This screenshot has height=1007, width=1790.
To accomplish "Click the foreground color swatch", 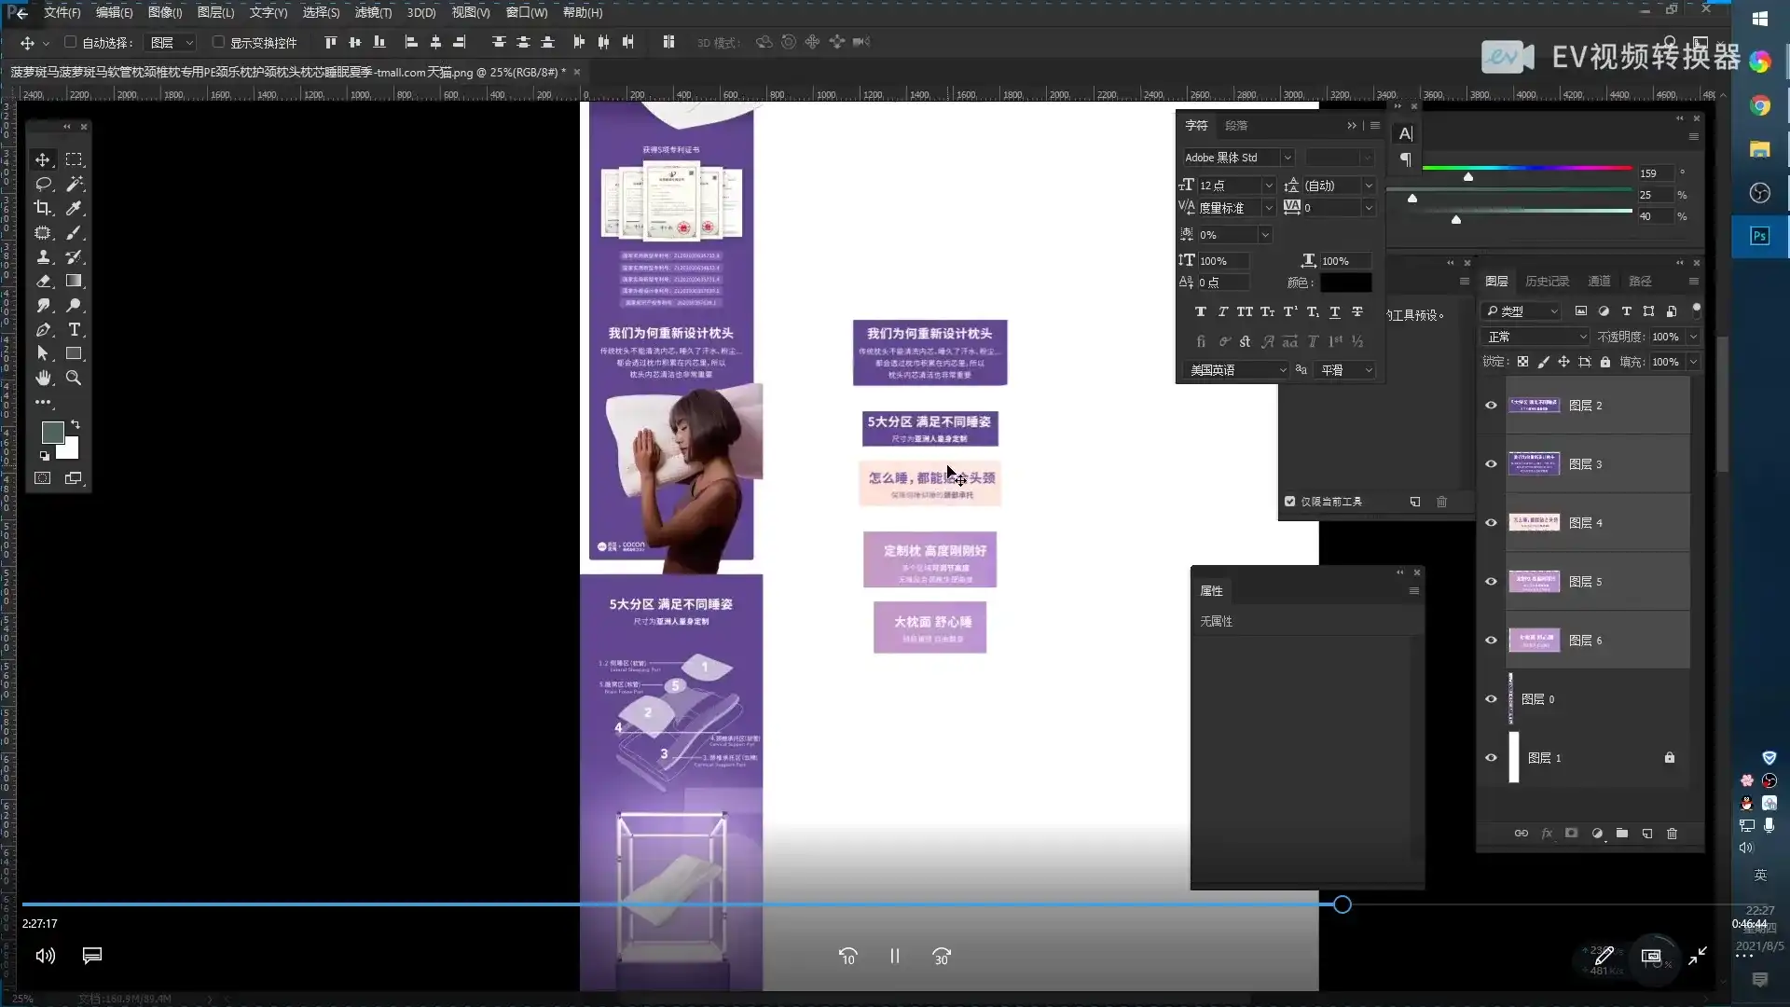I will tap(52, 432).
